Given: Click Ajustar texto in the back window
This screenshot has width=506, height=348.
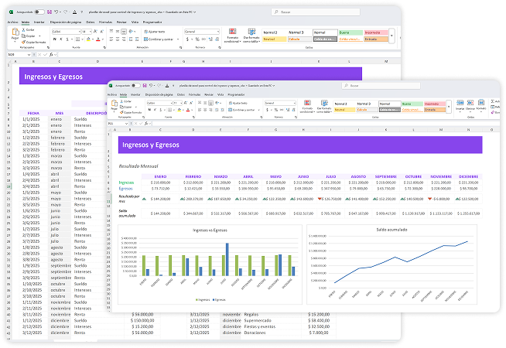Looking at the screenshot, I should pyautogui.click(x=155, y=32).
